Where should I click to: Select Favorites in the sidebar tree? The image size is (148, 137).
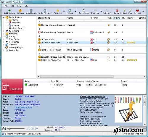13,34
